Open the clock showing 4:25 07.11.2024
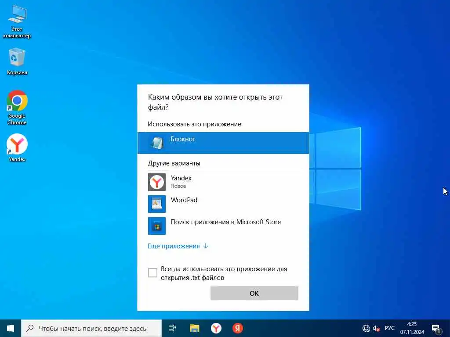450x337 pixels. click(x=412, y=328)
